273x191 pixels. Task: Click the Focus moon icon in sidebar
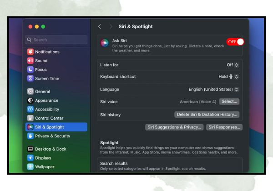(30, 70)
